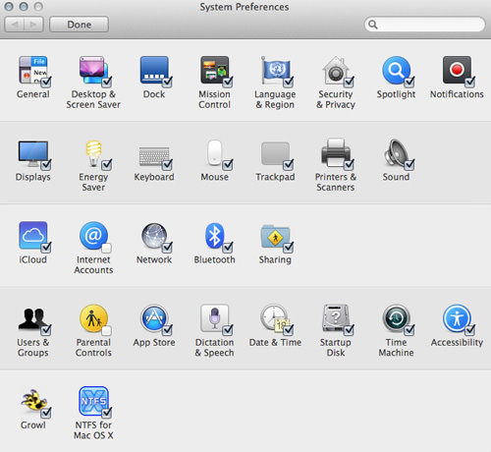Uncheck the NTFS for Mac checkbox
Screen dimensions: 491x452
click(x=106, y=413)
